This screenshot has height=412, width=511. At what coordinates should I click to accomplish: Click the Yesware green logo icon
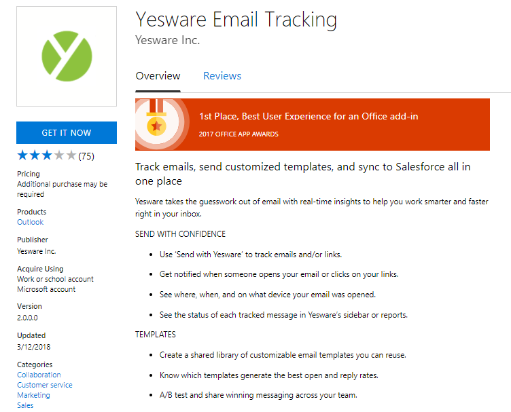(67, 56)
